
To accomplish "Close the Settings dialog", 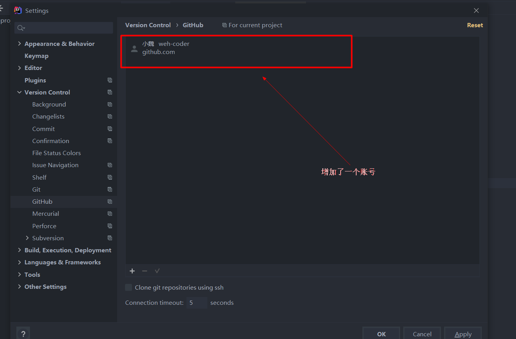I will click(x=476, y=10).
